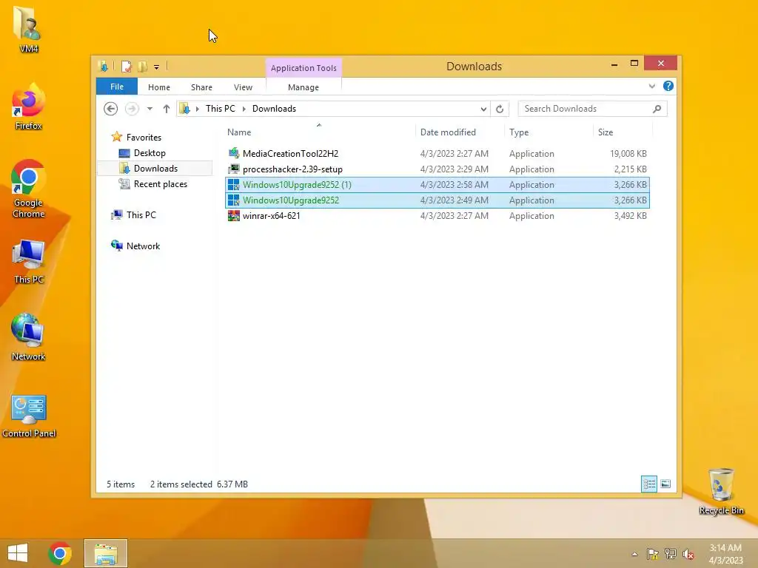Viewport: 758px width, 568px height.
Task: Select the winrar-x64-621 file
Action: coord(437,215)
